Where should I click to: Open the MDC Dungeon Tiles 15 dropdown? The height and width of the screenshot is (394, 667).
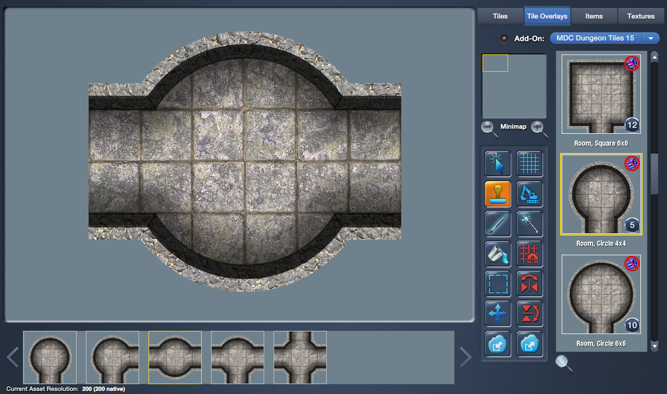click(651, 38)
